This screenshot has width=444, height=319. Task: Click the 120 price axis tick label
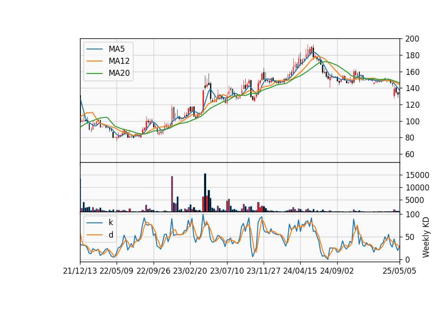point(412,105)
